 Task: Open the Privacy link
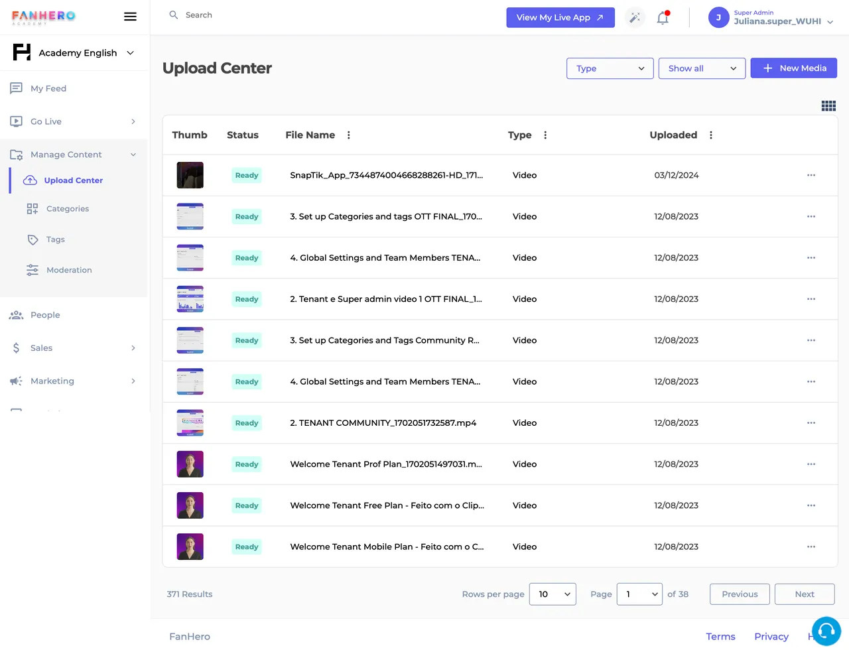point(771,636)
